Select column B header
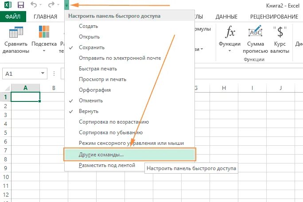 coord(54,88)
